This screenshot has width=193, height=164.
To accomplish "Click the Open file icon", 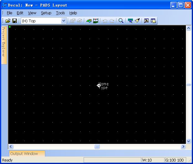I will point(8,21).
